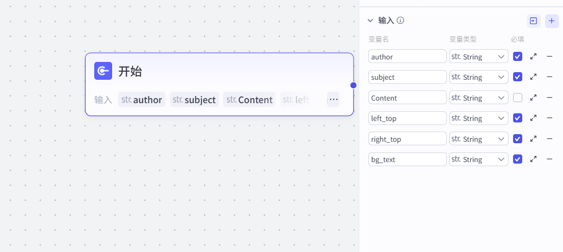Delete the bg_text variable row

(550, 159)
